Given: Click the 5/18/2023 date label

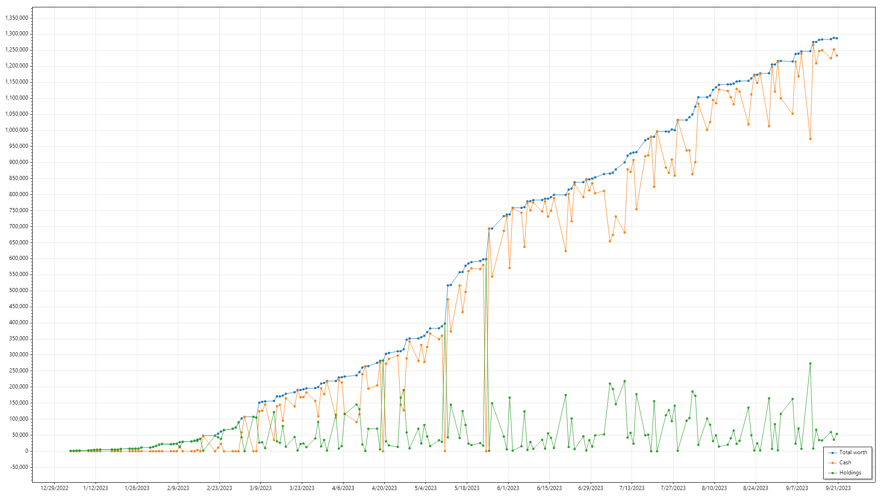Looking at the screenshot, I should pyautogui.click(x=467, y=488).
